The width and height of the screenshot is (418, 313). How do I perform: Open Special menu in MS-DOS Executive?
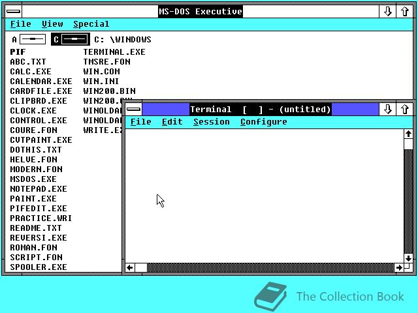[91, 24]
